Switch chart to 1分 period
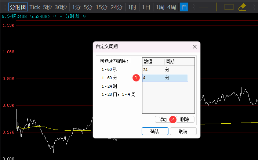Viewport: 258px width, 160px height. [x=76, y=7]
